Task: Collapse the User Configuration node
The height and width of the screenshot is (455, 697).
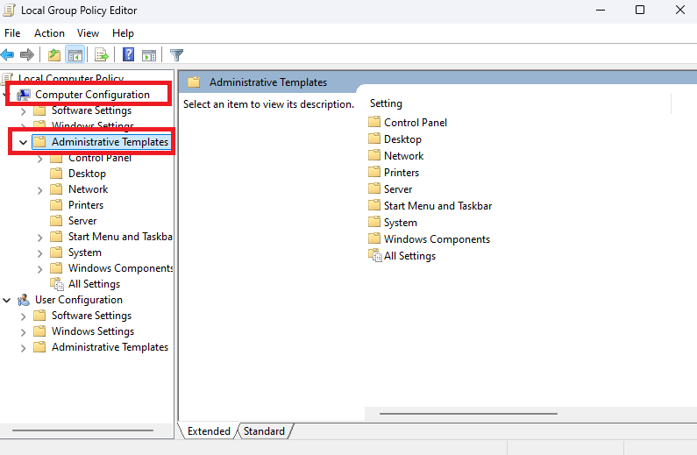Action: [x=7, y=301]
